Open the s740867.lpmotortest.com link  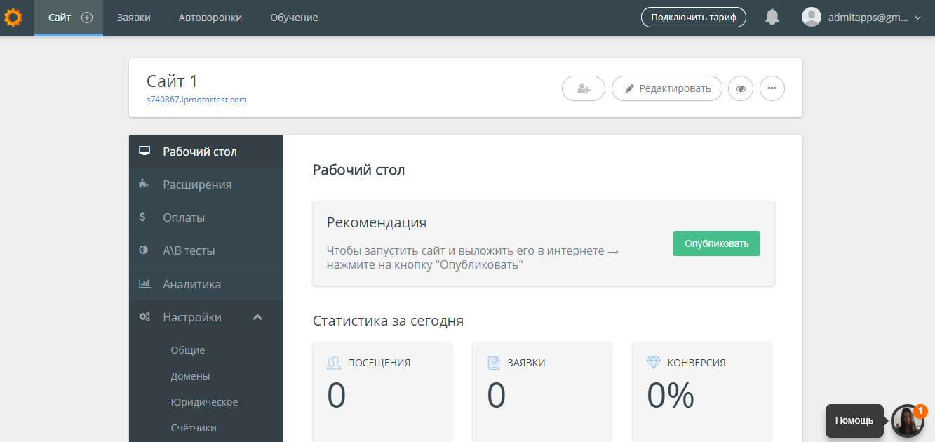tap(195, 99)
